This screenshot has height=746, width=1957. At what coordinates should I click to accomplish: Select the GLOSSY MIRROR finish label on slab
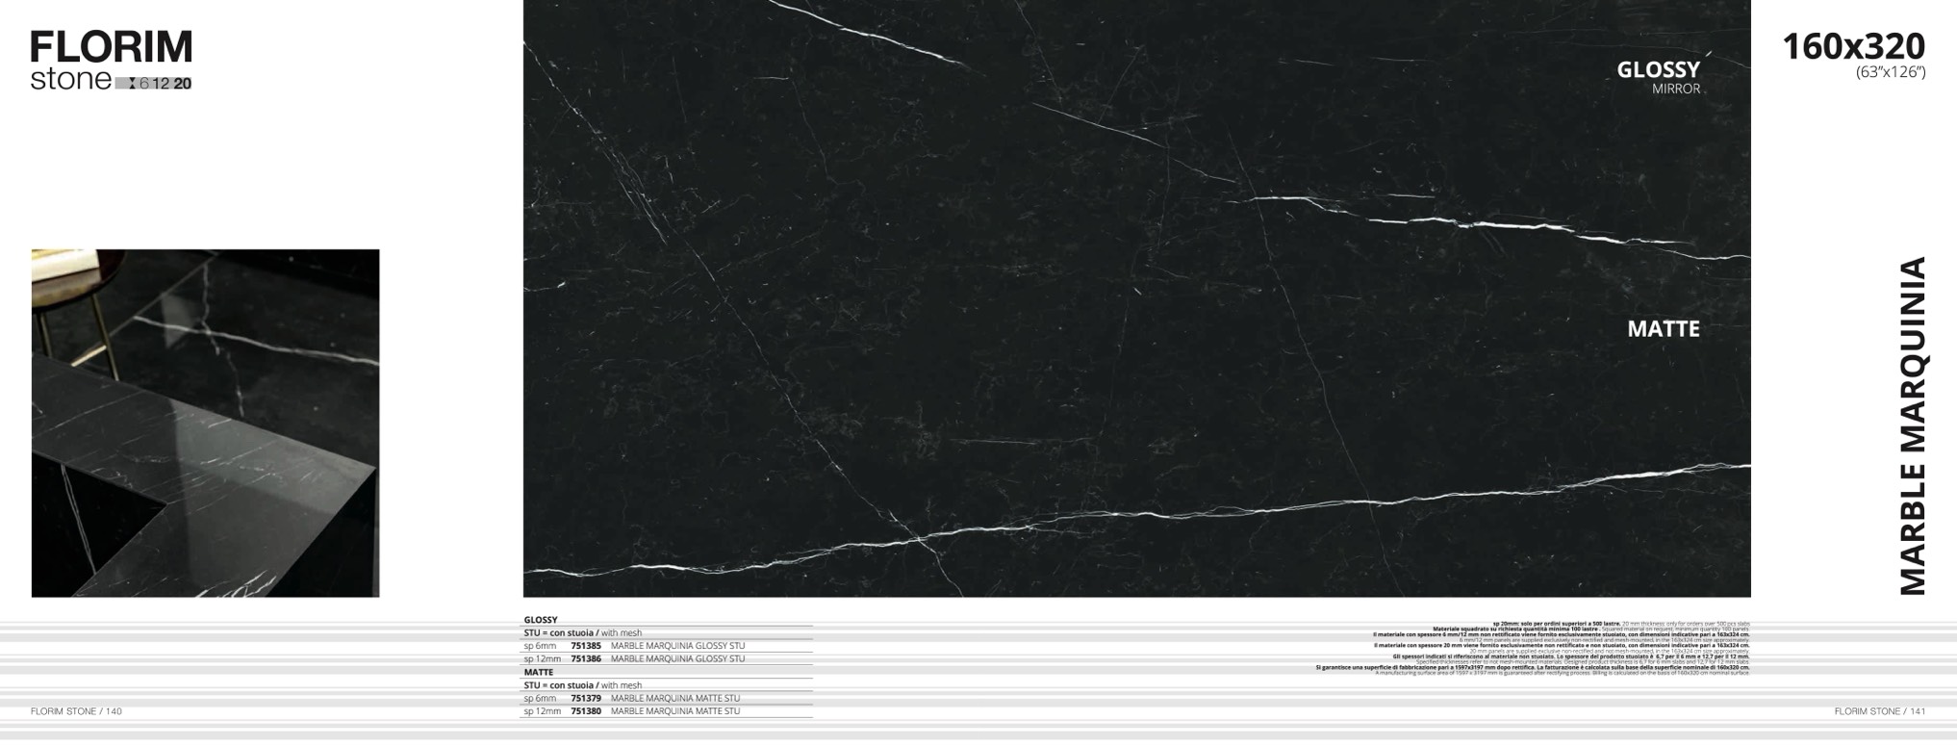pyautogui.click(x=1658, y=77)
